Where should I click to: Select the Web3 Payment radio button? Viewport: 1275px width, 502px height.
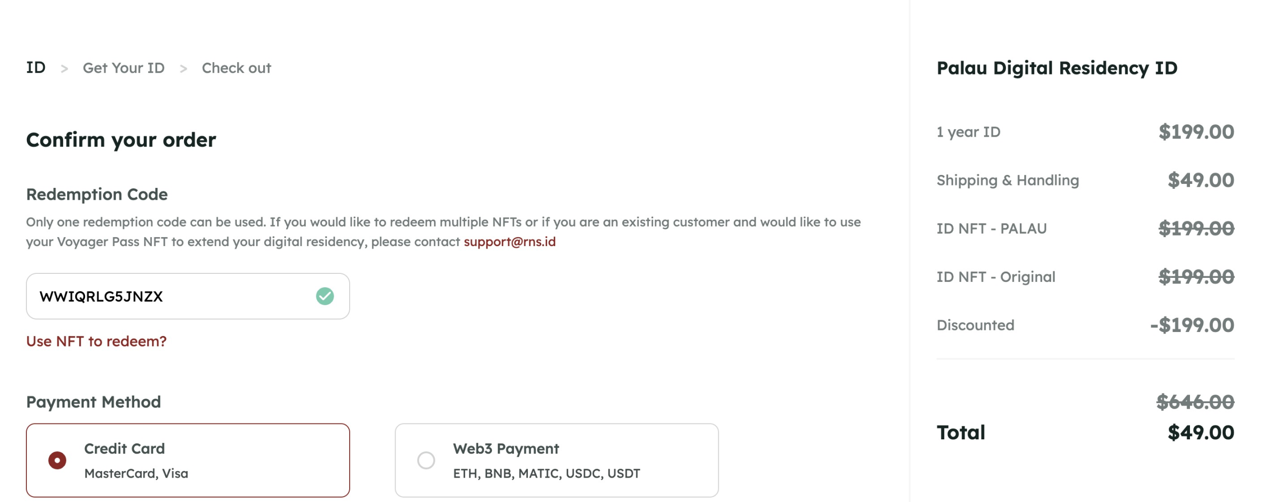tap(426, 460)
